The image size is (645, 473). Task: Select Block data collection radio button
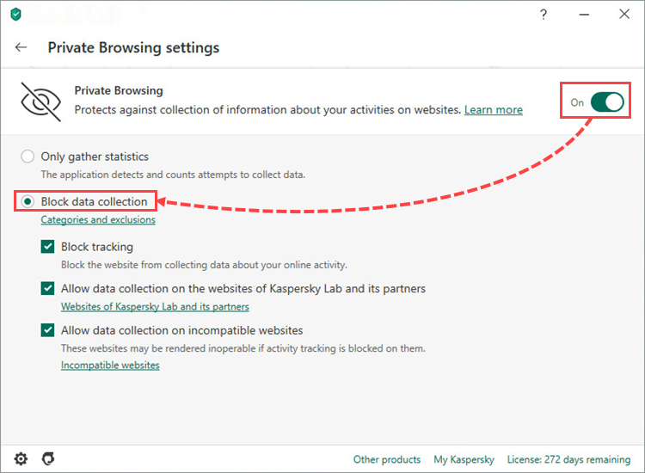[x=28, y=201]
